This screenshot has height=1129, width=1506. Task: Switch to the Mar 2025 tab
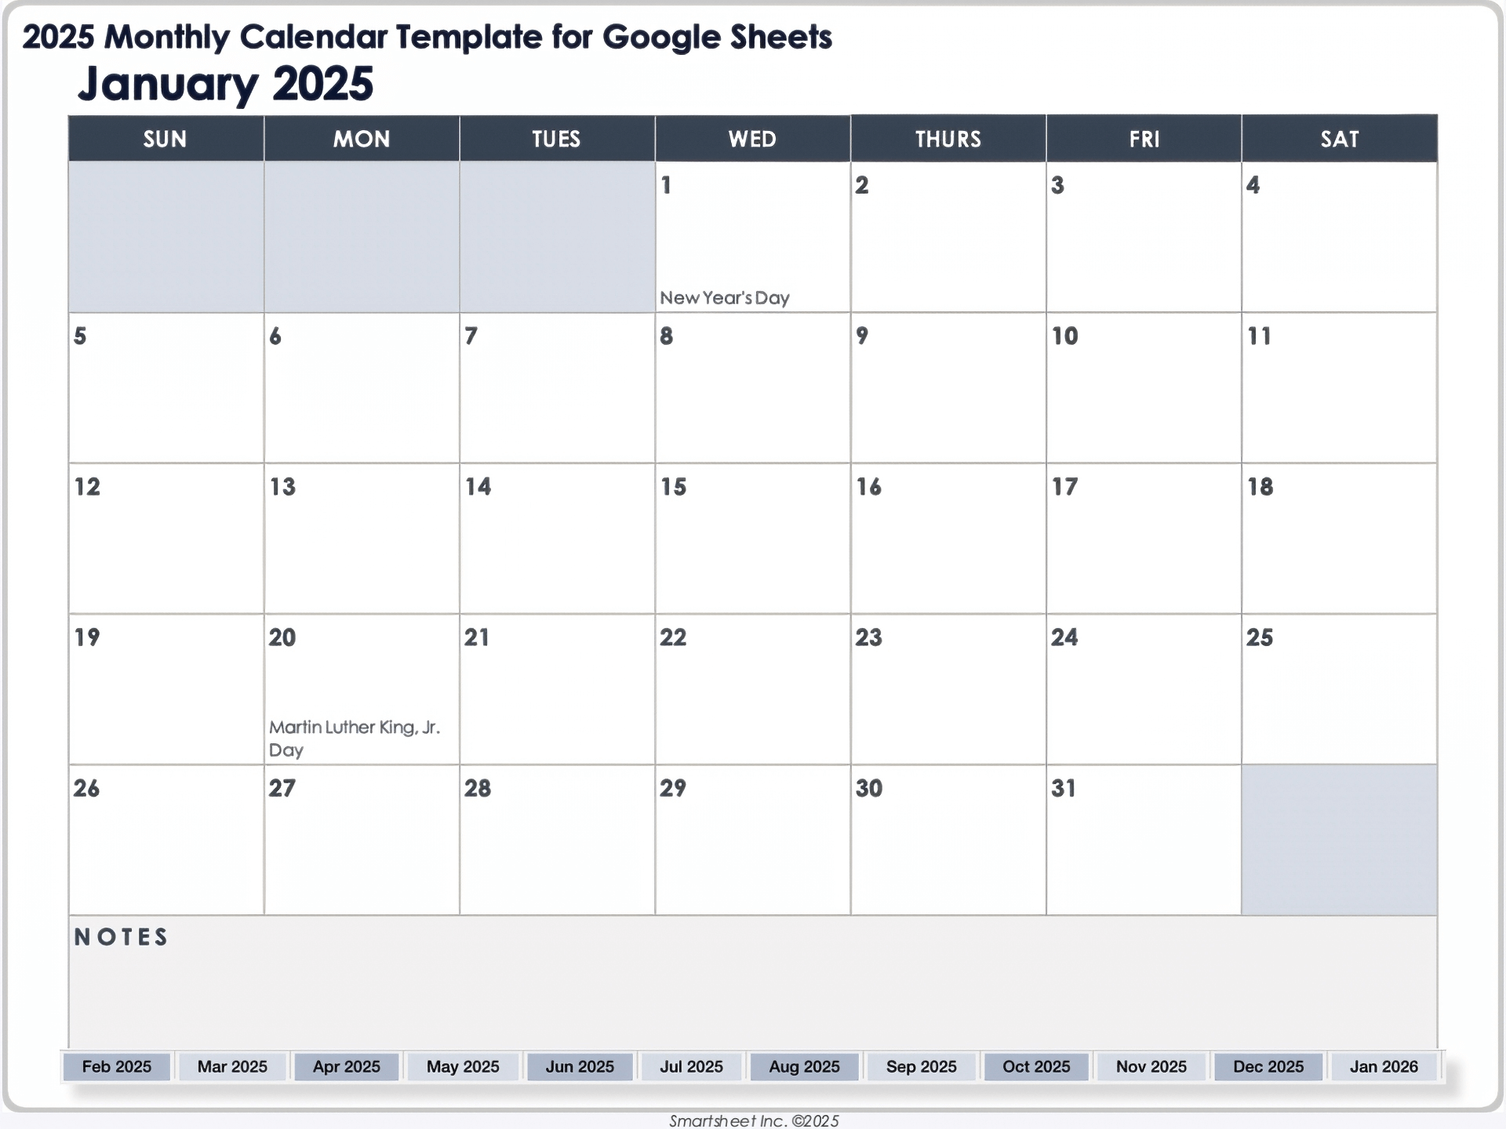pyautogui.click(x=232, y=1066)
